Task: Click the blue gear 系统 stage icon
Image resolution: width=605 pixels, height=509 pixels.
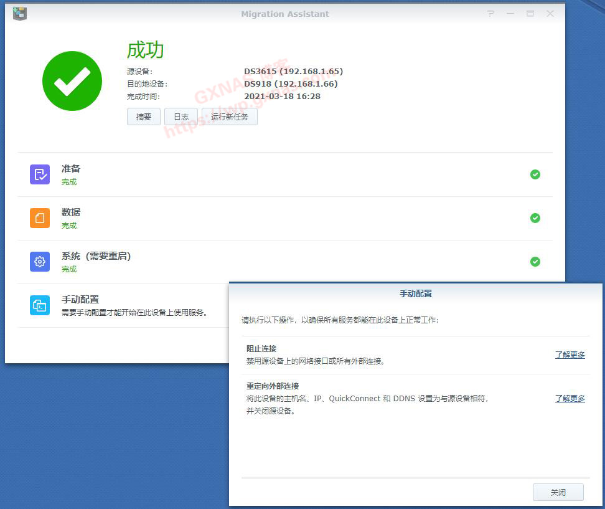Action: (40, 262)
